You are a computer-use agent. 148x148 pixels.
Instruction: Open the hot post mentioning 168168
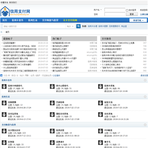click(x=61, y=43)
